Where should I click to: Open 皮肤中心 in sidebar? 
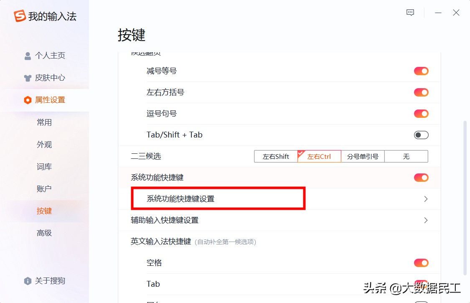point(44,78)
